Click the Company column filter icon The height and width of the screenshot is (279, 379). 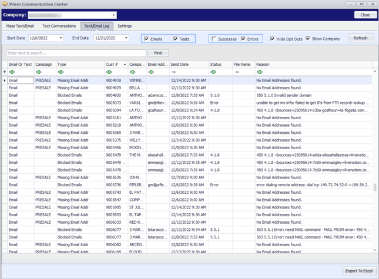(x=132, y=72)
